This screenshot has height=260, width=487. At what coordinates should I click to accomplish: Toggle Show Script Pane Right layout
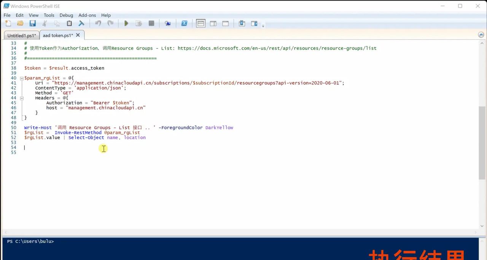[x=213, y=24]
